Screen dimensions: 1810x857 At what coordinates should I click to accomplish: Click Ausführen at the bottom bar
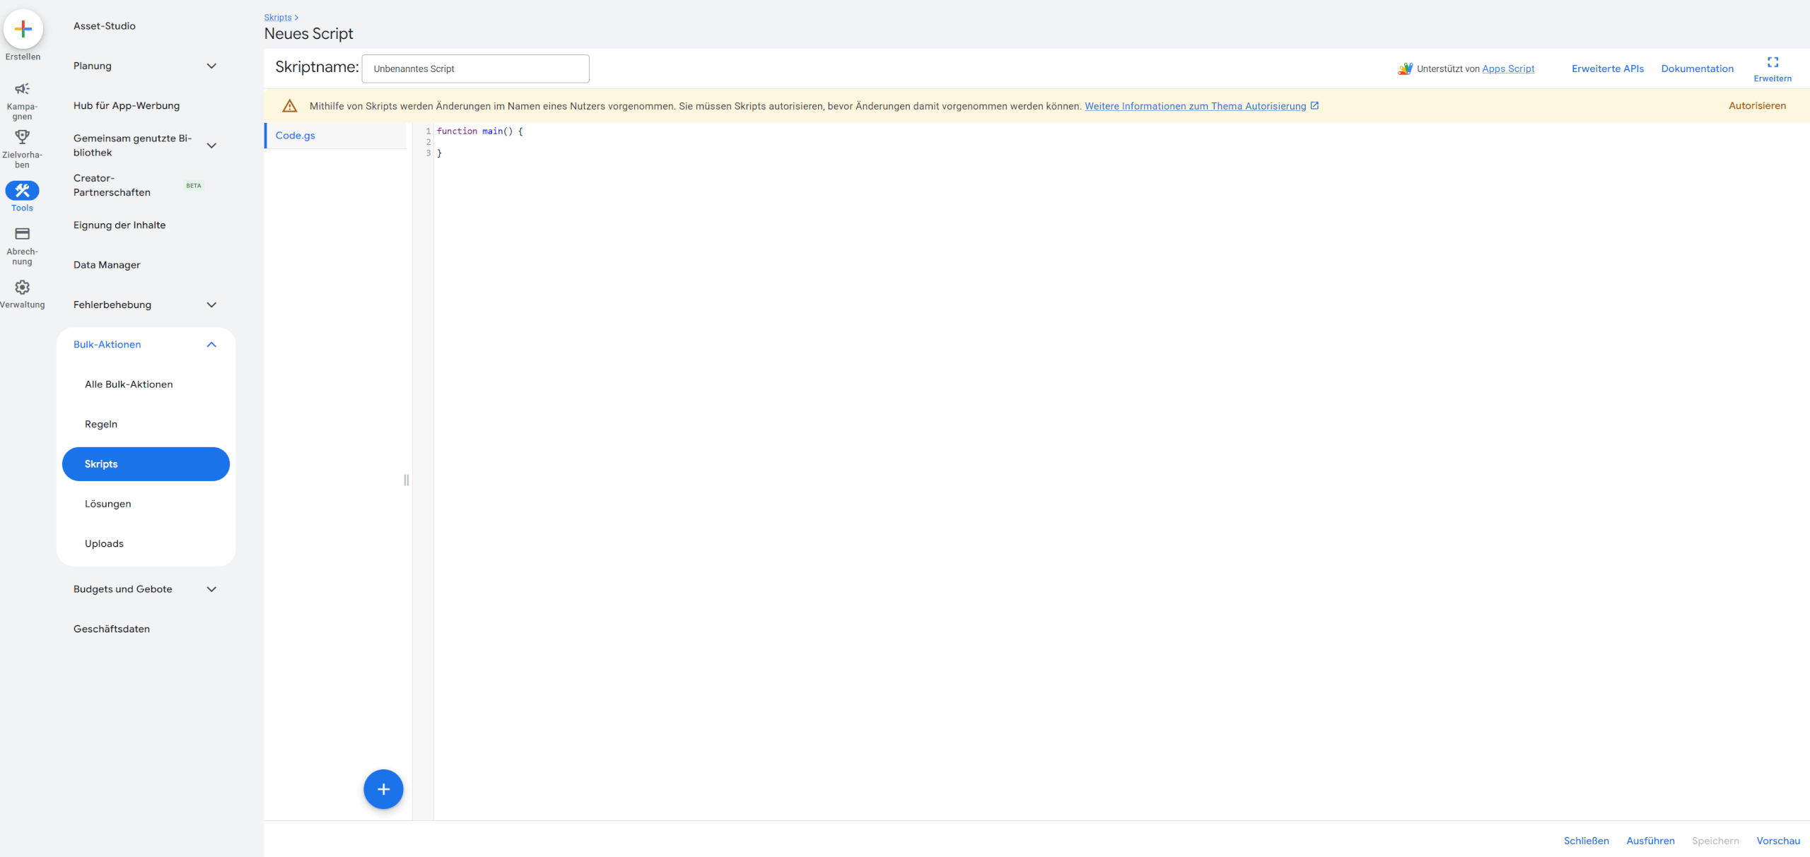pyautogui.click(x=1650, y=840)
